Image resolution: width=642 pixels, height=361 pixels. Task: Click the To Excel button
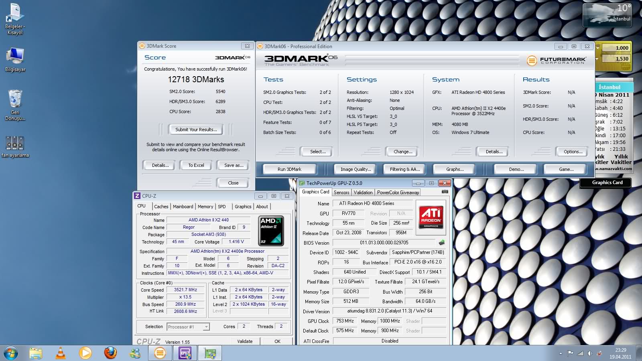(196, 165)
